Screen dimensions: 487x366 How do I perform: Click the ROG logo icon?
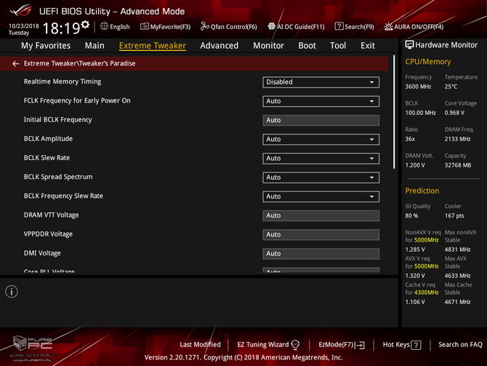[21, 11]
